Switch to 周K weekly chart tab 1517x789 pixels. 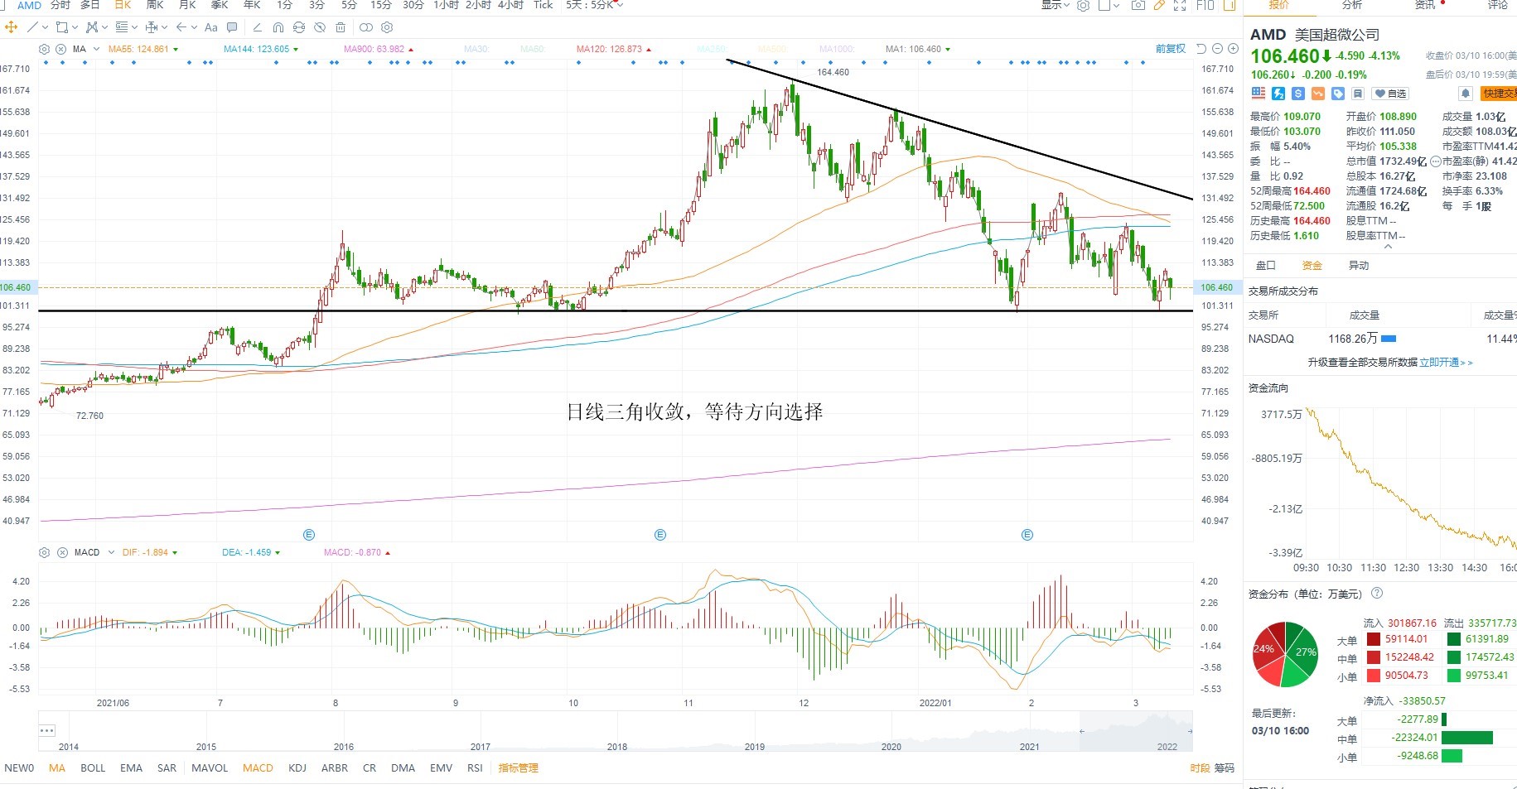155,5
